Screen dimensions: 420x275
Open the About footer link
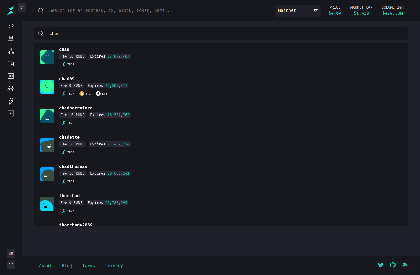point(45,266)
